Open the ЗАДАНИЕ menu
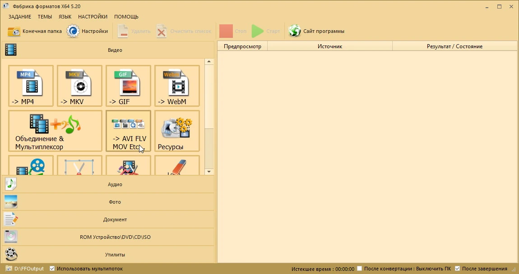This screenshot has width=519, height=274. point(20,17)
